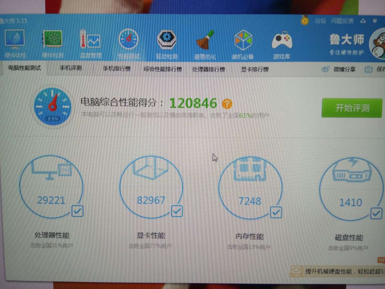Click the memory score 7248

(x=250, y=201)
